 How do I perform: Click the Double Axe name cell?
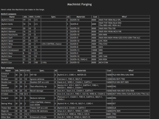[8, 82]
